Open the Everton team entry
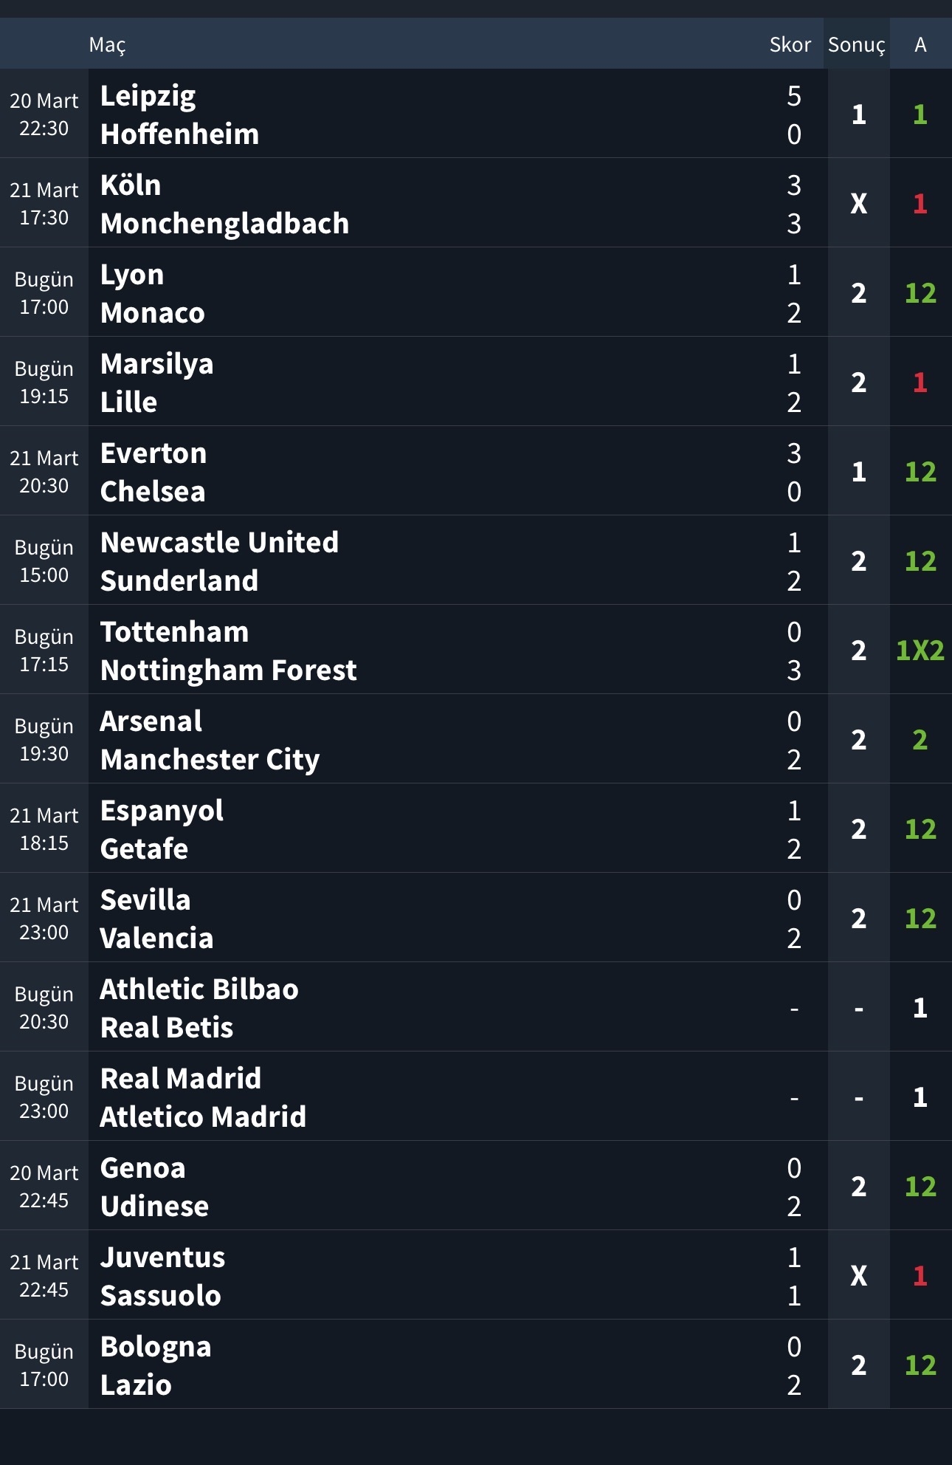The height and width of the screenshot is (1465, 952). point(154,453)
